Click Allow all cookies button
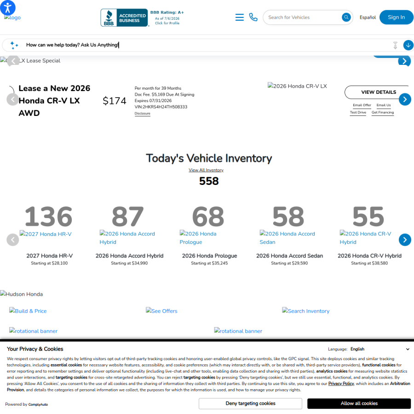 [359, 404]
